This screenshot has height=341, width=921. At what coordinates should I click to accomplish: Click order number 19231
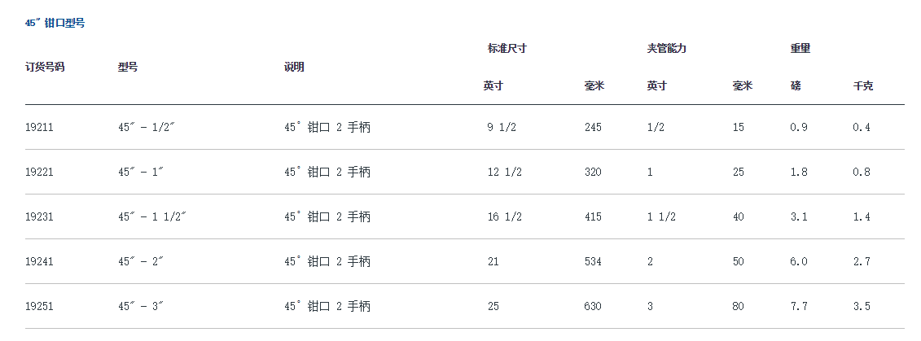39,216
